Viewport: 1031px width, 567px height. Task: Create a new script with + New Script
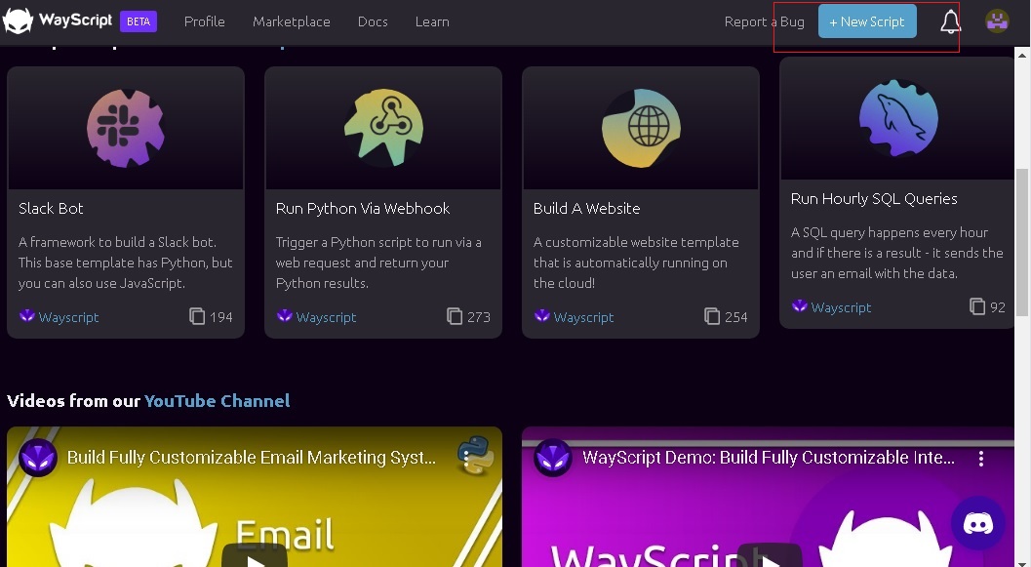867,21
